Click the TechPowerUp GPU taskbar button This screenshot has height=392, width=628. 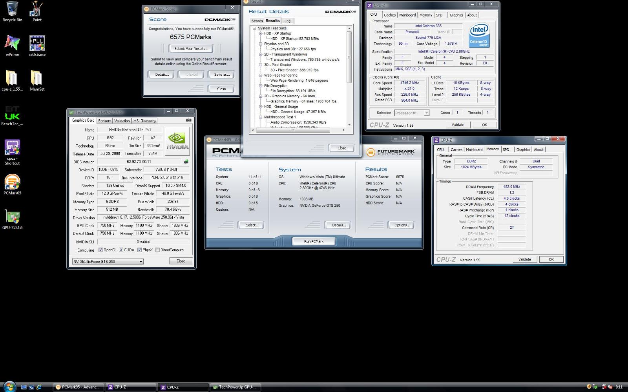tap(235, 387)
